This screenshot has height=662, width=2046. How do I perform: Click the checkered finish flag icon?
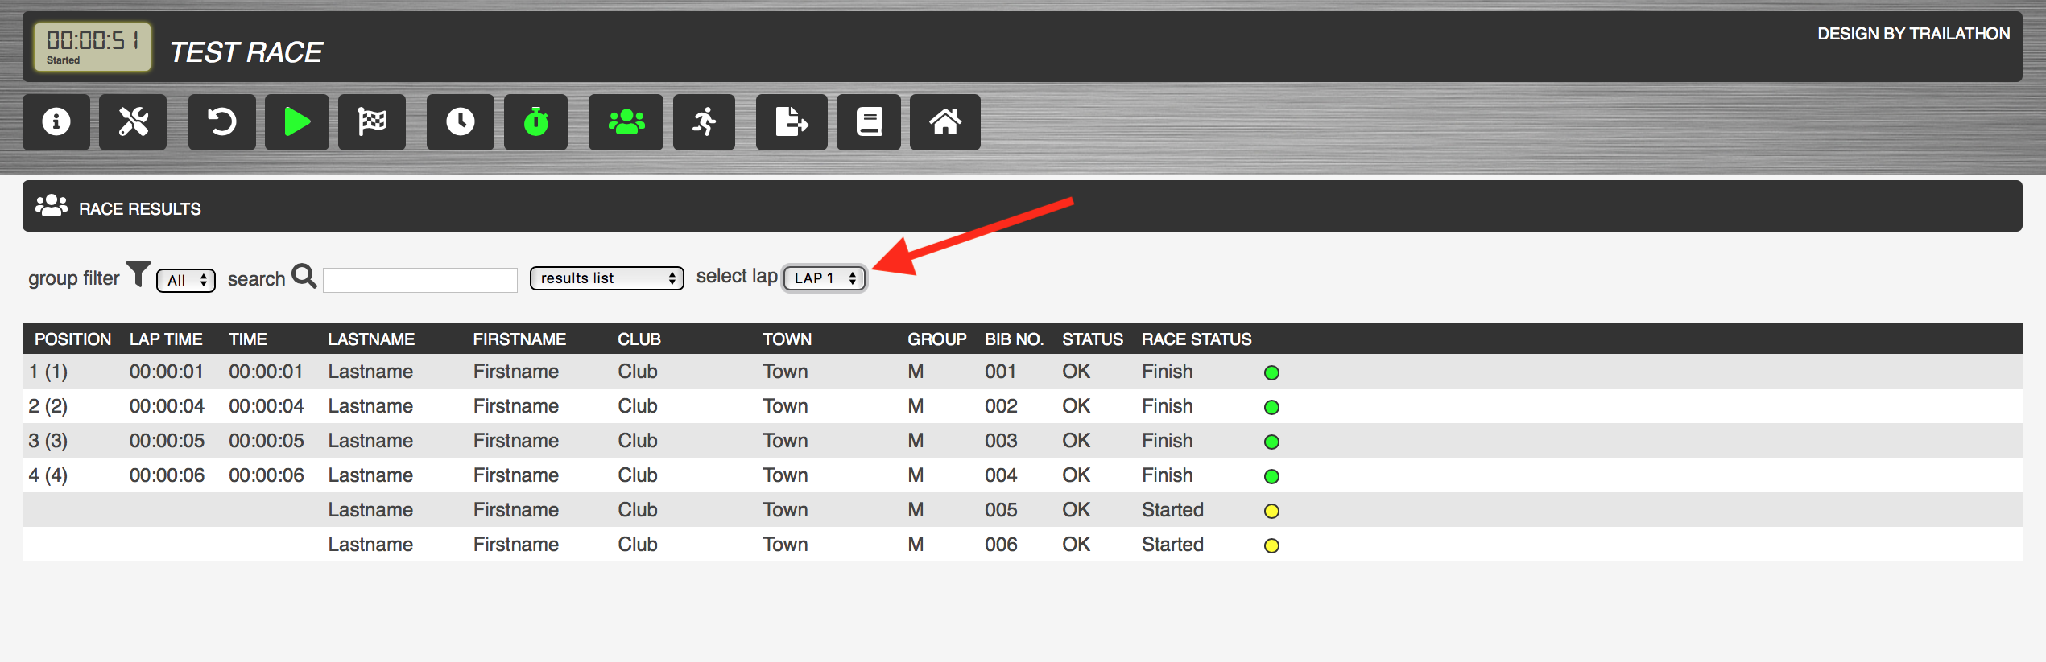tap(372, 122)
